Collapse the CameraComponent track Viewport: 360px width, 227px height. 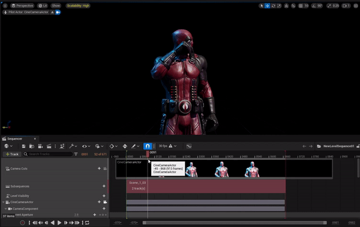pyautogui.click(x=6, y=208)
